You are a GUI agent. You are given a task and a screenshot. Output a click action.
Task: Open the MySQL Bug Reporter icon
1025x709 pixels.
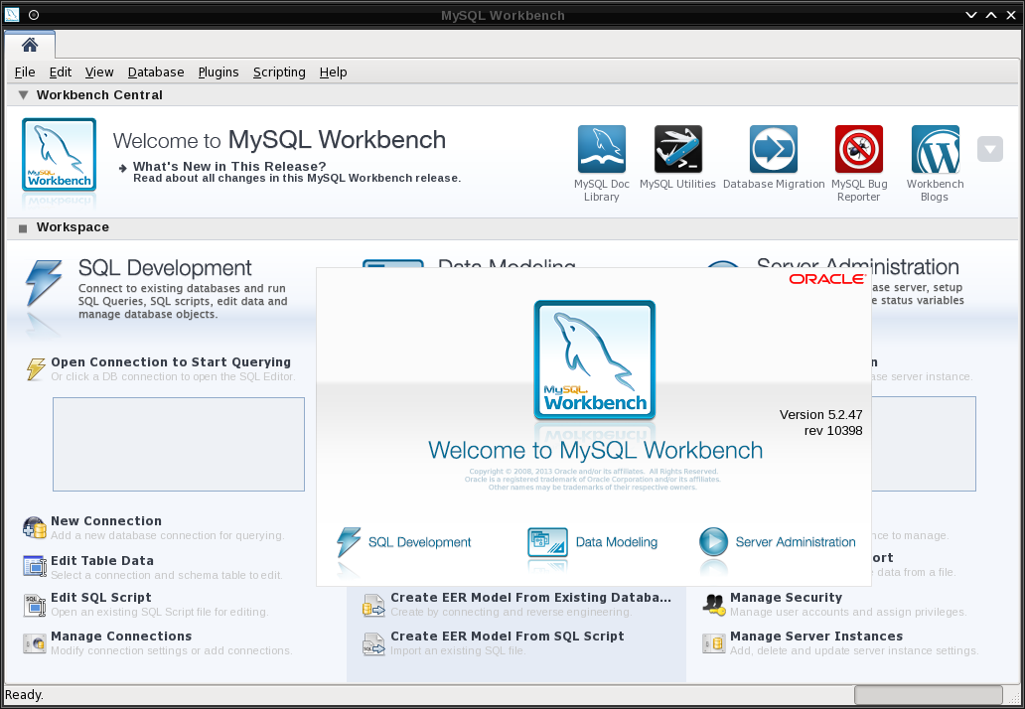[858, 149]
